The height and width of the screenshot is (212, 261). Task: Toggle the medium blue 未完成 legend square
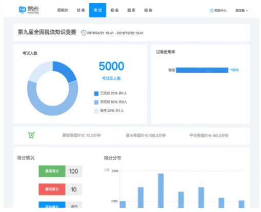coord(96,102)
